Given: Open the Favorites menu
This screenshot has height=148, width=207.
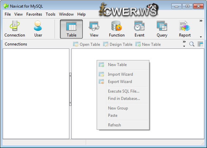Looking at the screenshot, I should point(34,14).
